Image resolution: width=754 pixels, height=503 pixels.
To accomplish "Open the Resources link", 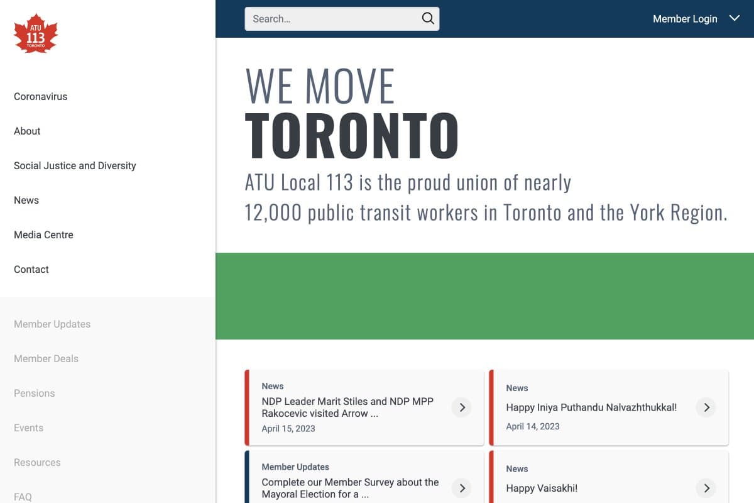I will pos(37,463).
